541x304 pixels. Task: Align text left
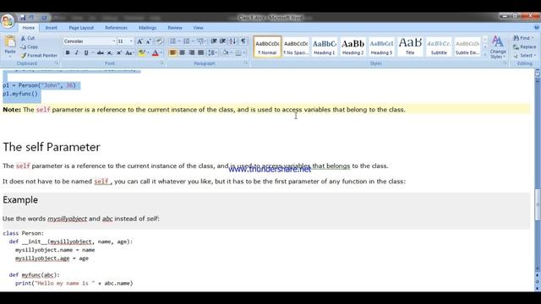[172, 52]
